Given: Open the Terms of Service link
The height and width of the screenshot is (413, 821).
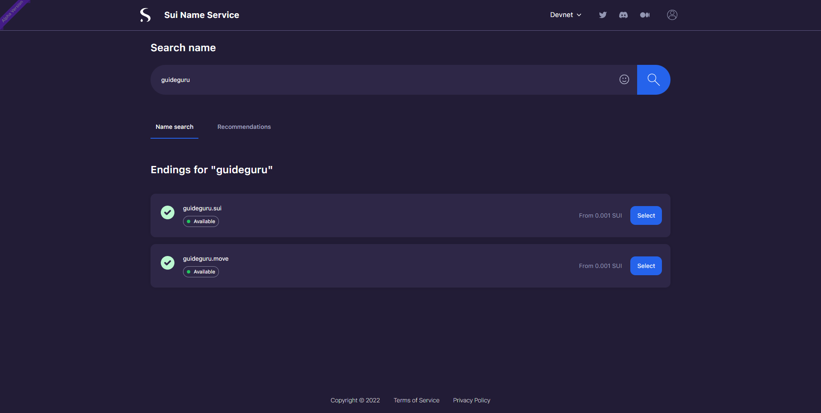Looking at the screenshot, I should coord(416,400).
